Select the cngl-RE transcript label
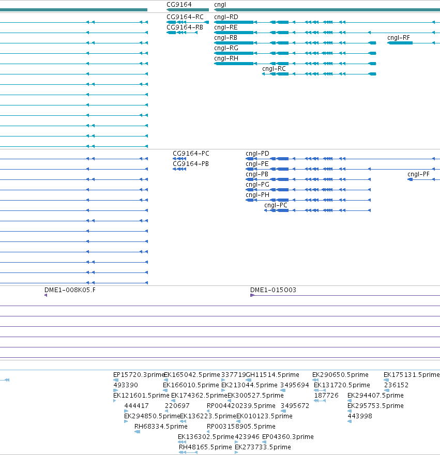This screenshot has width=440, height=455. pos(226,27)
